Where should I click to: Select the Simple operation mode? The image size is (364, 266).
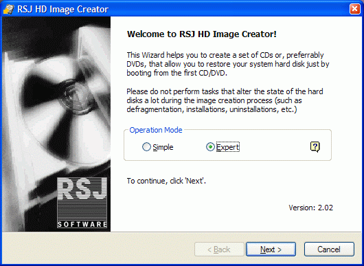tap(158, 147)
